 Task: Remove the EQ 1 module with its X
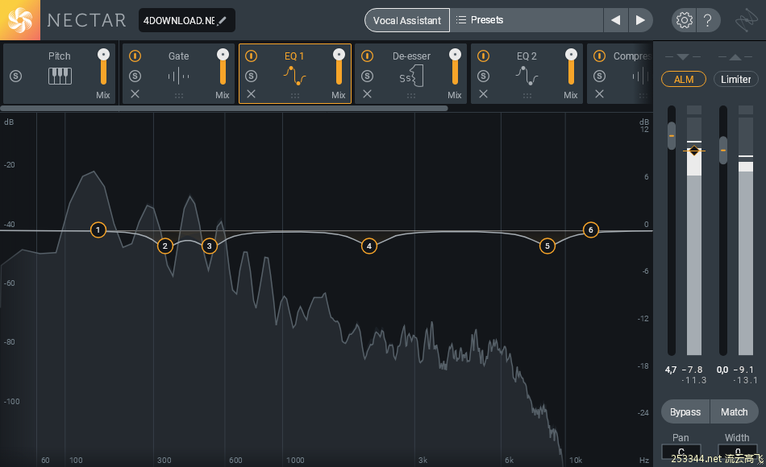251,93
